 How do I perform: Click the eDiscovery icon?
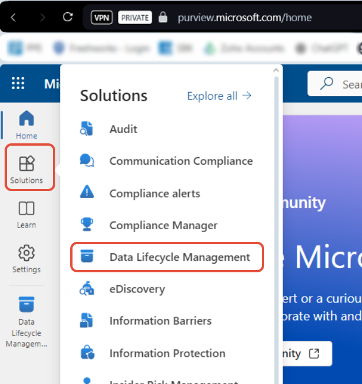87,288
